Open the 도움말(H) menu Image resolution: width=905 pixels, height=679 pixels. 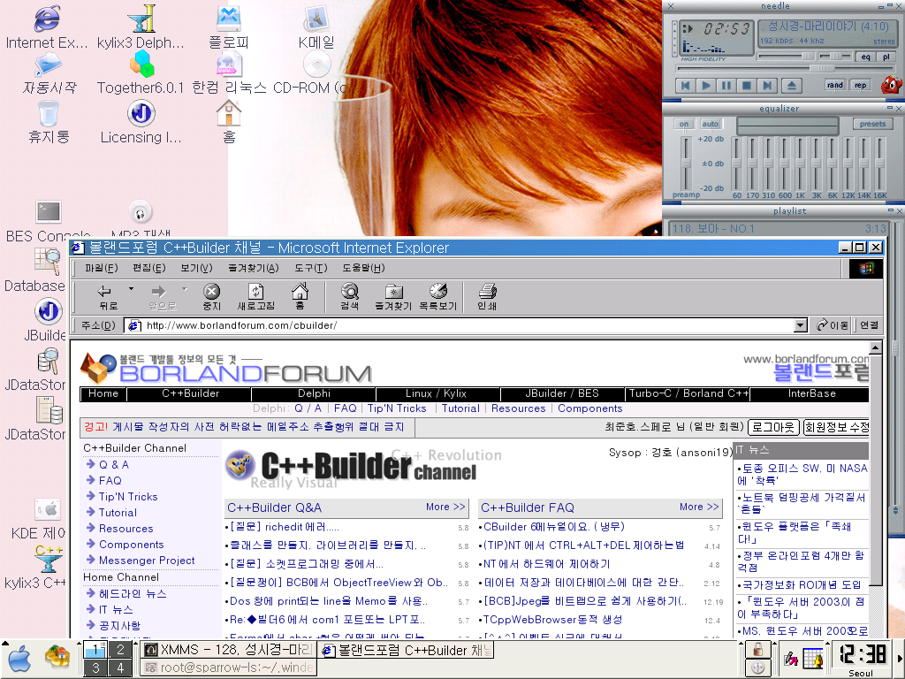coord(363,268)
